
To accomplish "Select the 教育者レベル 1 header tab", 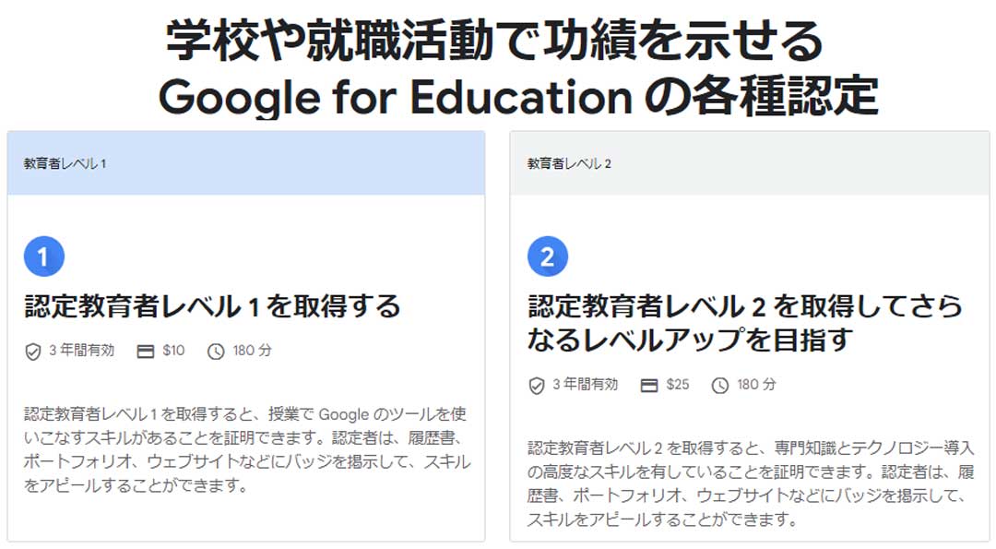I will tap(246, 163).
